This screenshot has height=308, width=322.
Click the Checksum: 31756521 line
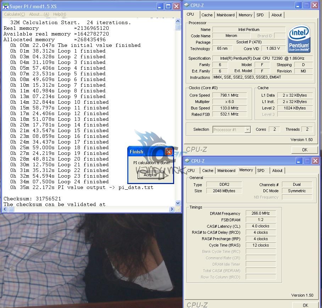[32, 199]
